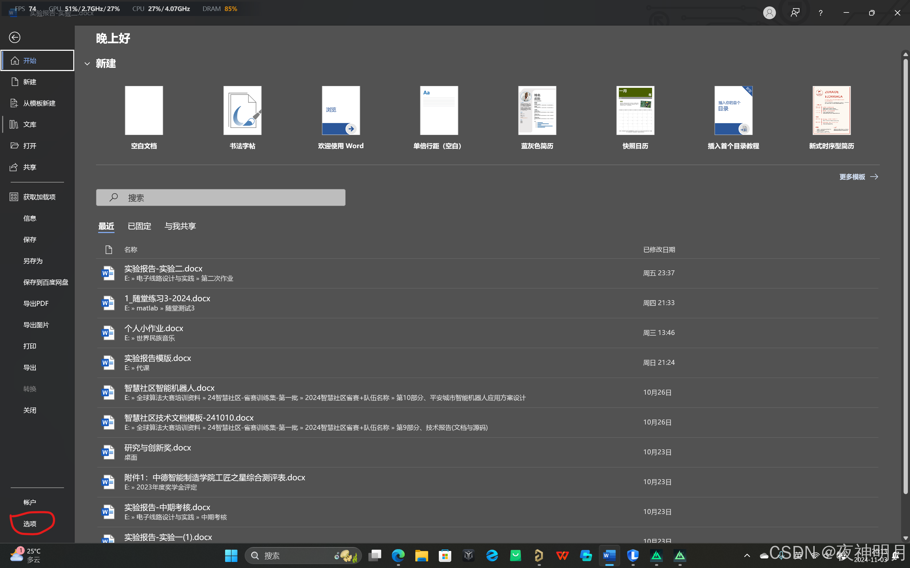
Task: Open 选项 at the sidebar bottom
Action: point(30,524)
